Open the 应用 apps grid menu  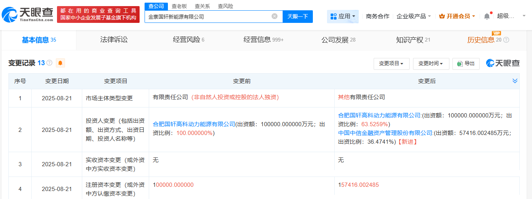tap(342, 16)
